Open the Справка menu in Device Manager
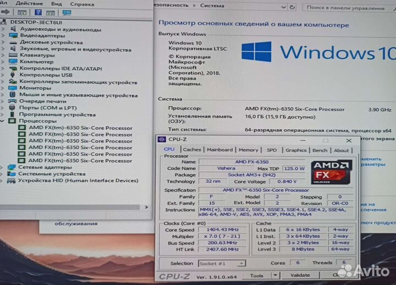Image resolution: width=396 pixels, height=285 pixels. pyautogui.click(x=82, y=4)
